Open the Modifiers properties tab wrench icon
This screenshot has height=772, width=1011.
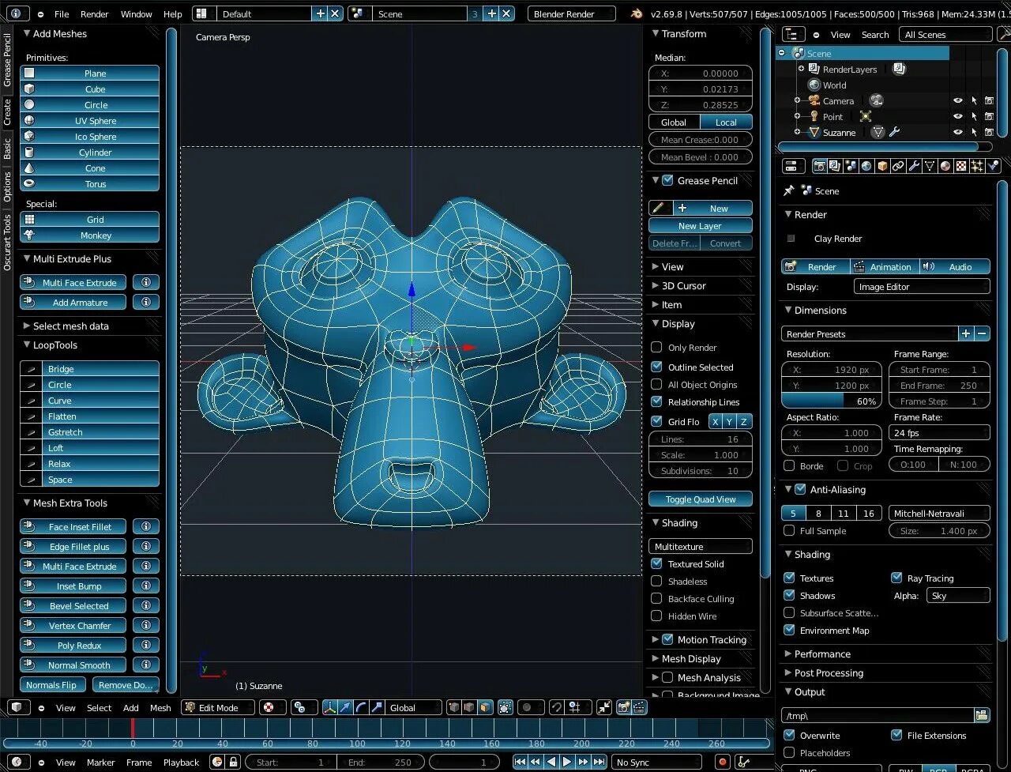(x=914, y=166)
